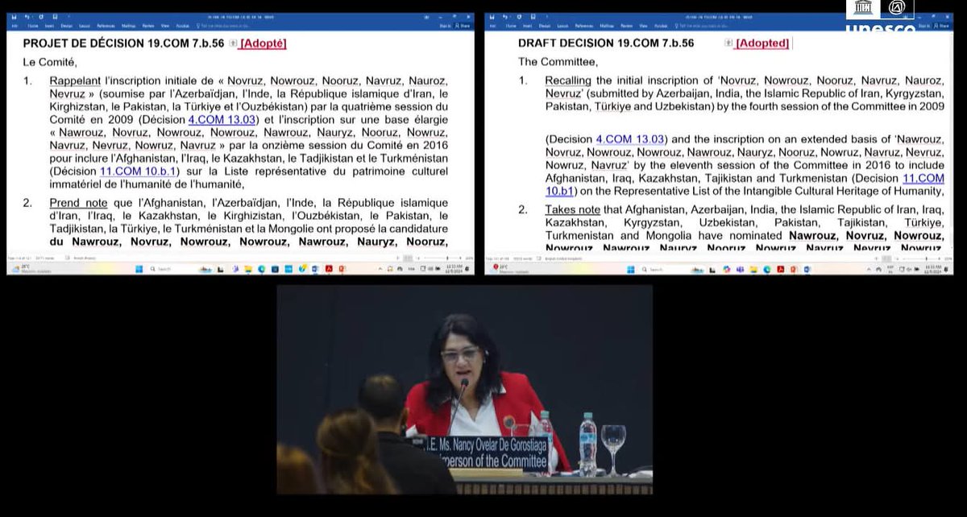Undo last action in English document window

(x=507, y=16)
